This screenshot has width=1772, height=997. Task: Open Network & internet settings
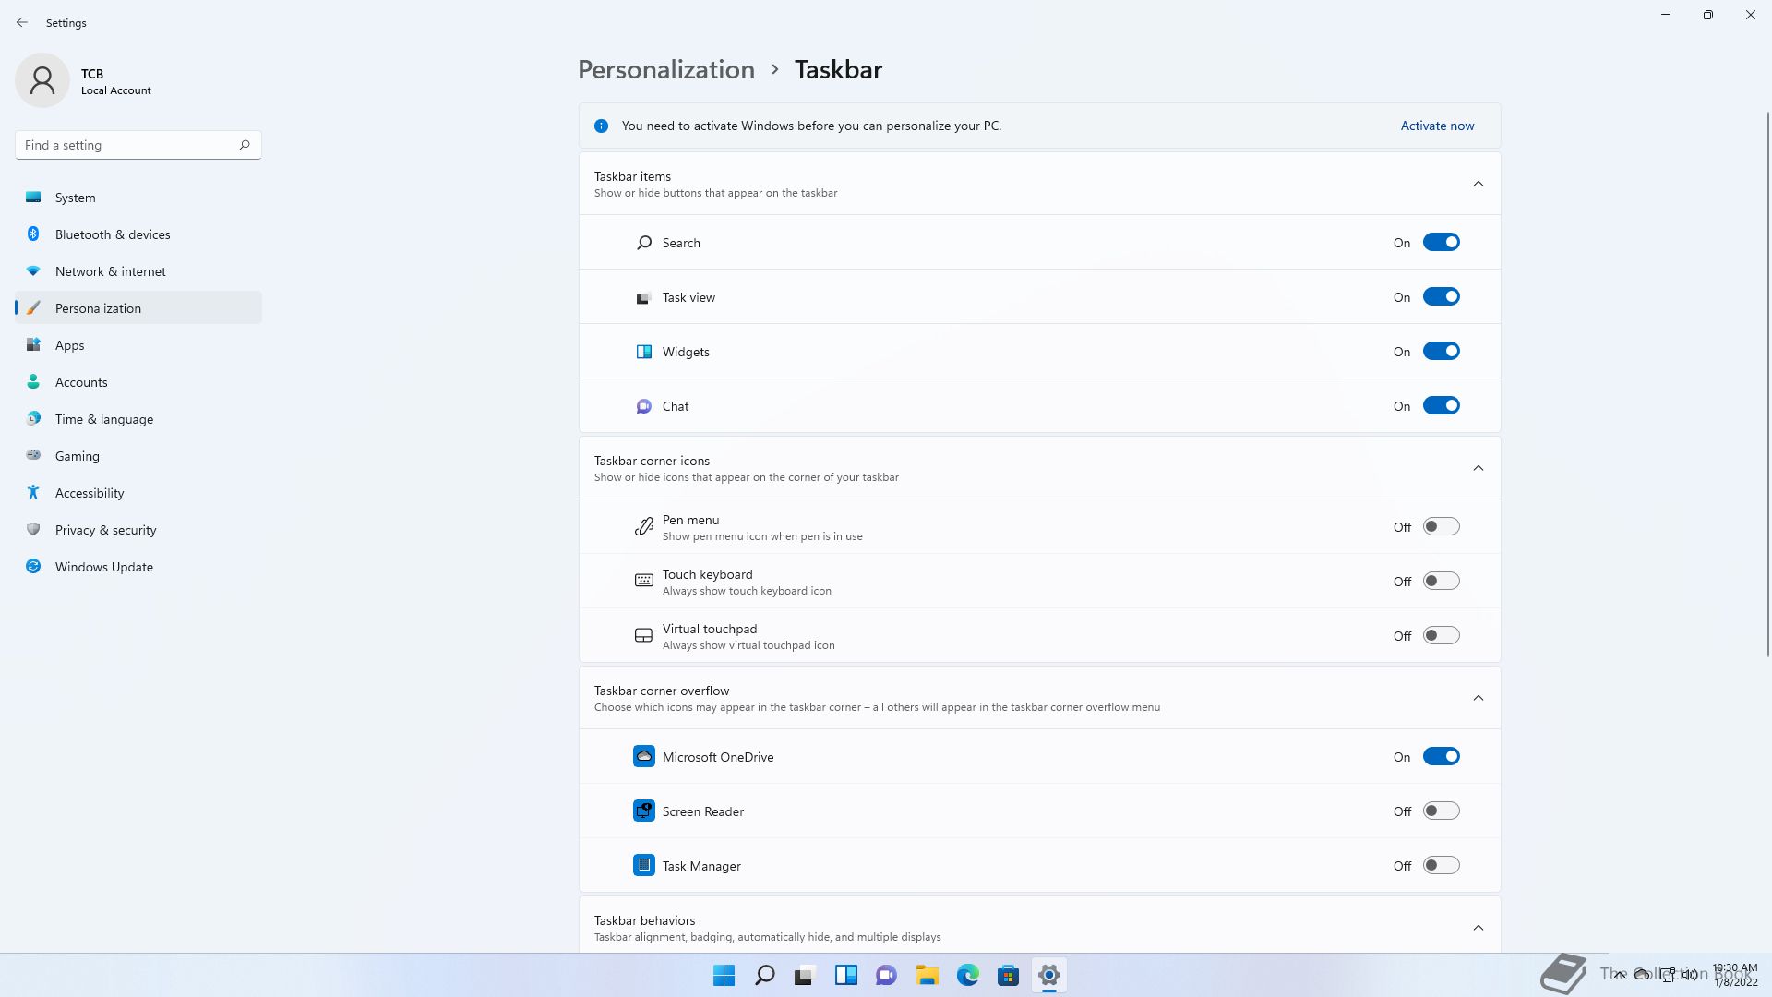point(138,271)
